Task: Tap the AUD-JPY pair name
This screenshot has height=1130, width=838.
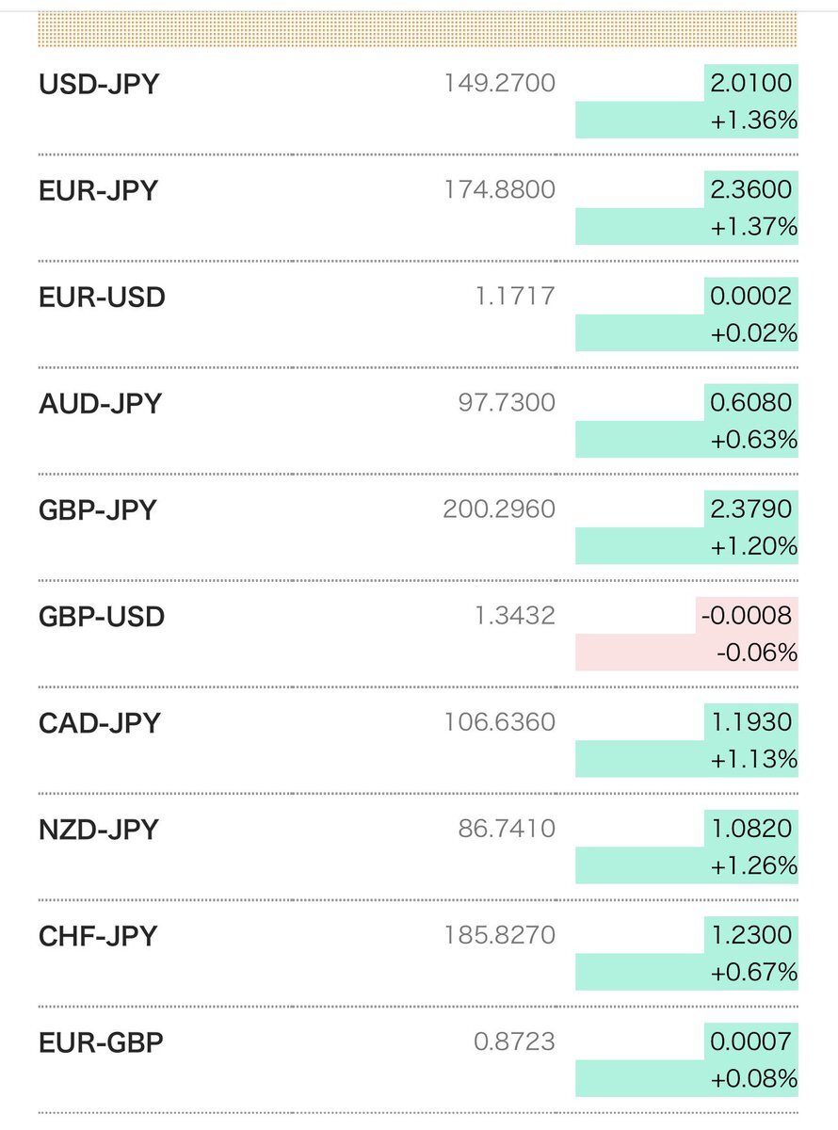Action: (100, 404)
